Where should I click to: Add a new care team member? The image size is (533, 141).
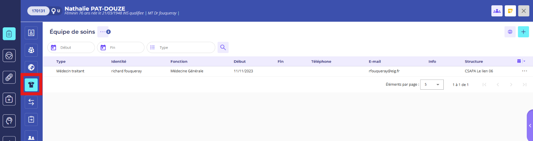(x=523, y=32)
